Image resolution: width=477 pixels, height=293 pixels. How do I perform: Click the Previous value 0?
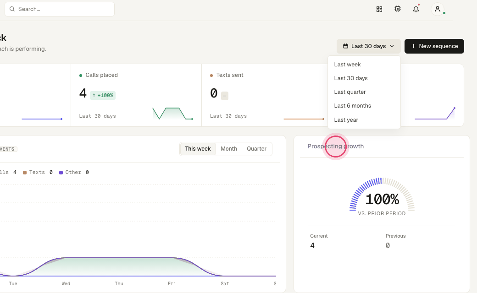(388, 246)
